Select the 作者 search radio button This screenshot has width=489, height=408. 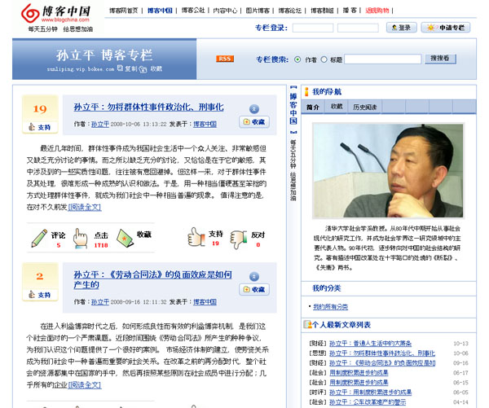(x=297, y=59)
